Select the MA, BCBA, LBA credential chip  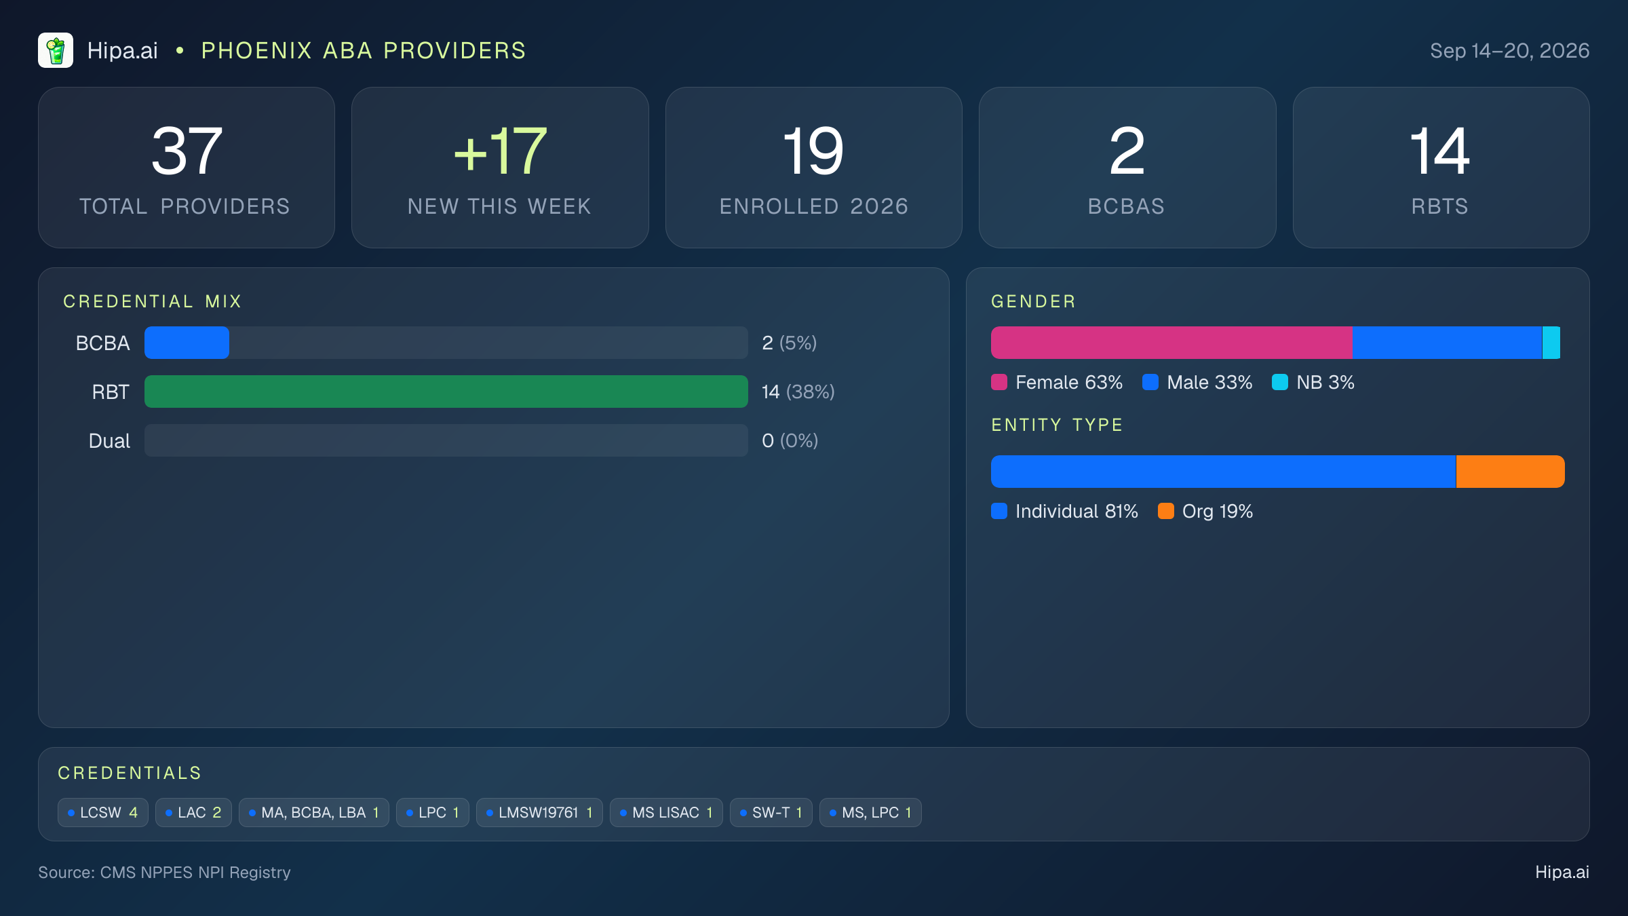[314, 812]
